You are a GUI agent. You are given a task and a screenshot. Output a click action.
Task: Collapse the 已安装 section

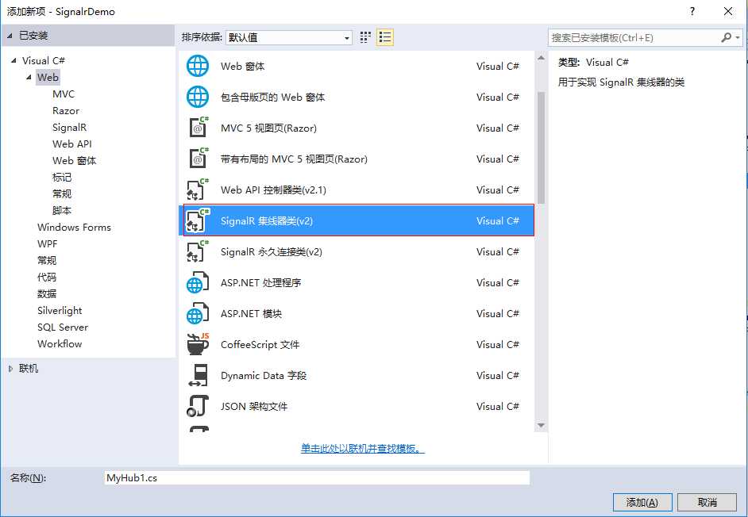(10, 36)
